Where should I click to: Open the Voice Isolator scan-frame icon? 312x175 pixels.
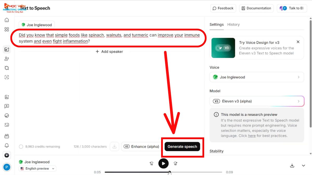(x=7, y=77)
